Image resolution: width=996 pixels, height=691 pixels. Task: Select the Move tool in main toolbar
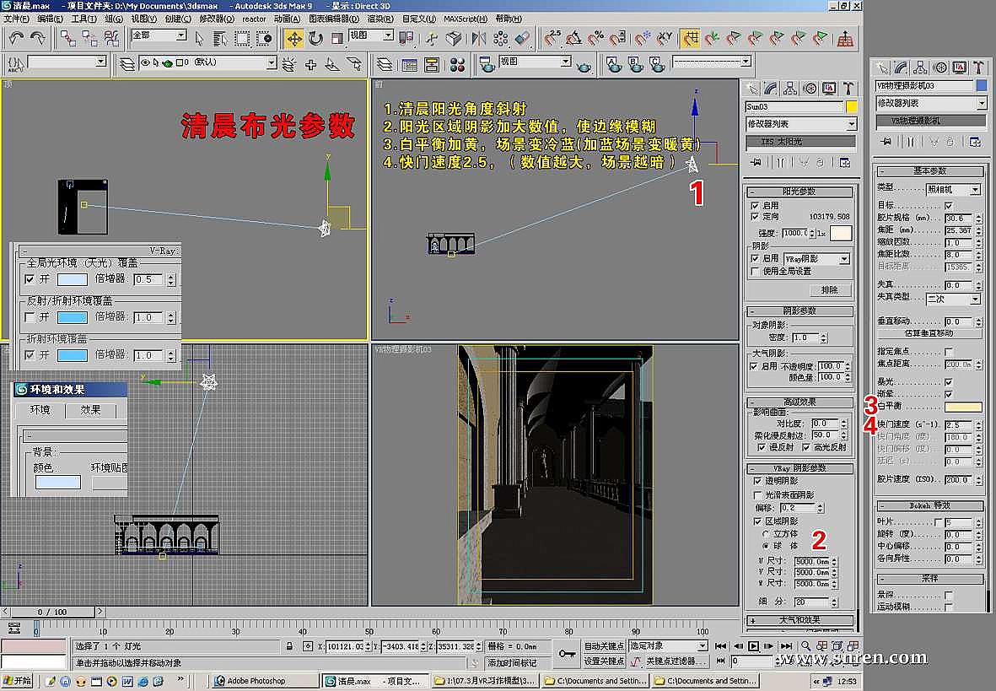(x=293, y=38)
